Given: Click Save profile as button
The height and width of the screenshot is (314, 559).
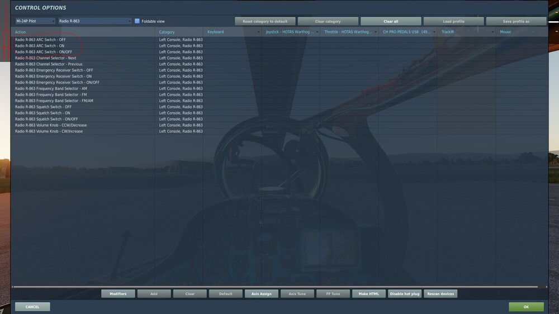Looking at the screenshot, I should click(516, 21).
